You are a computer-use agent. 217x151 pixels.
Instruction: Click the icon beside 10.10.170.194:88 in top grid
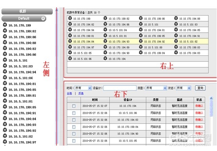pyautogui.click(x=176, y=18)
